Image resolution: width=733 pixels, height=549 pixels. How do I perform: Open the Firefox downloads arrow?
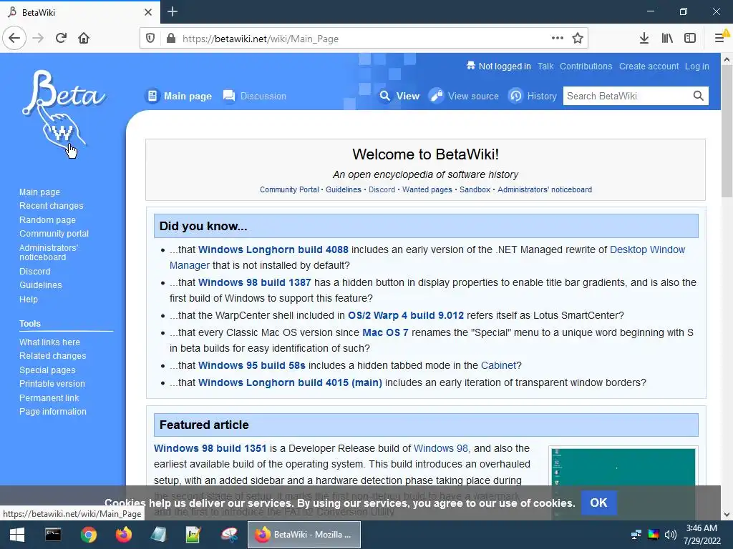[x=644, y=39]
